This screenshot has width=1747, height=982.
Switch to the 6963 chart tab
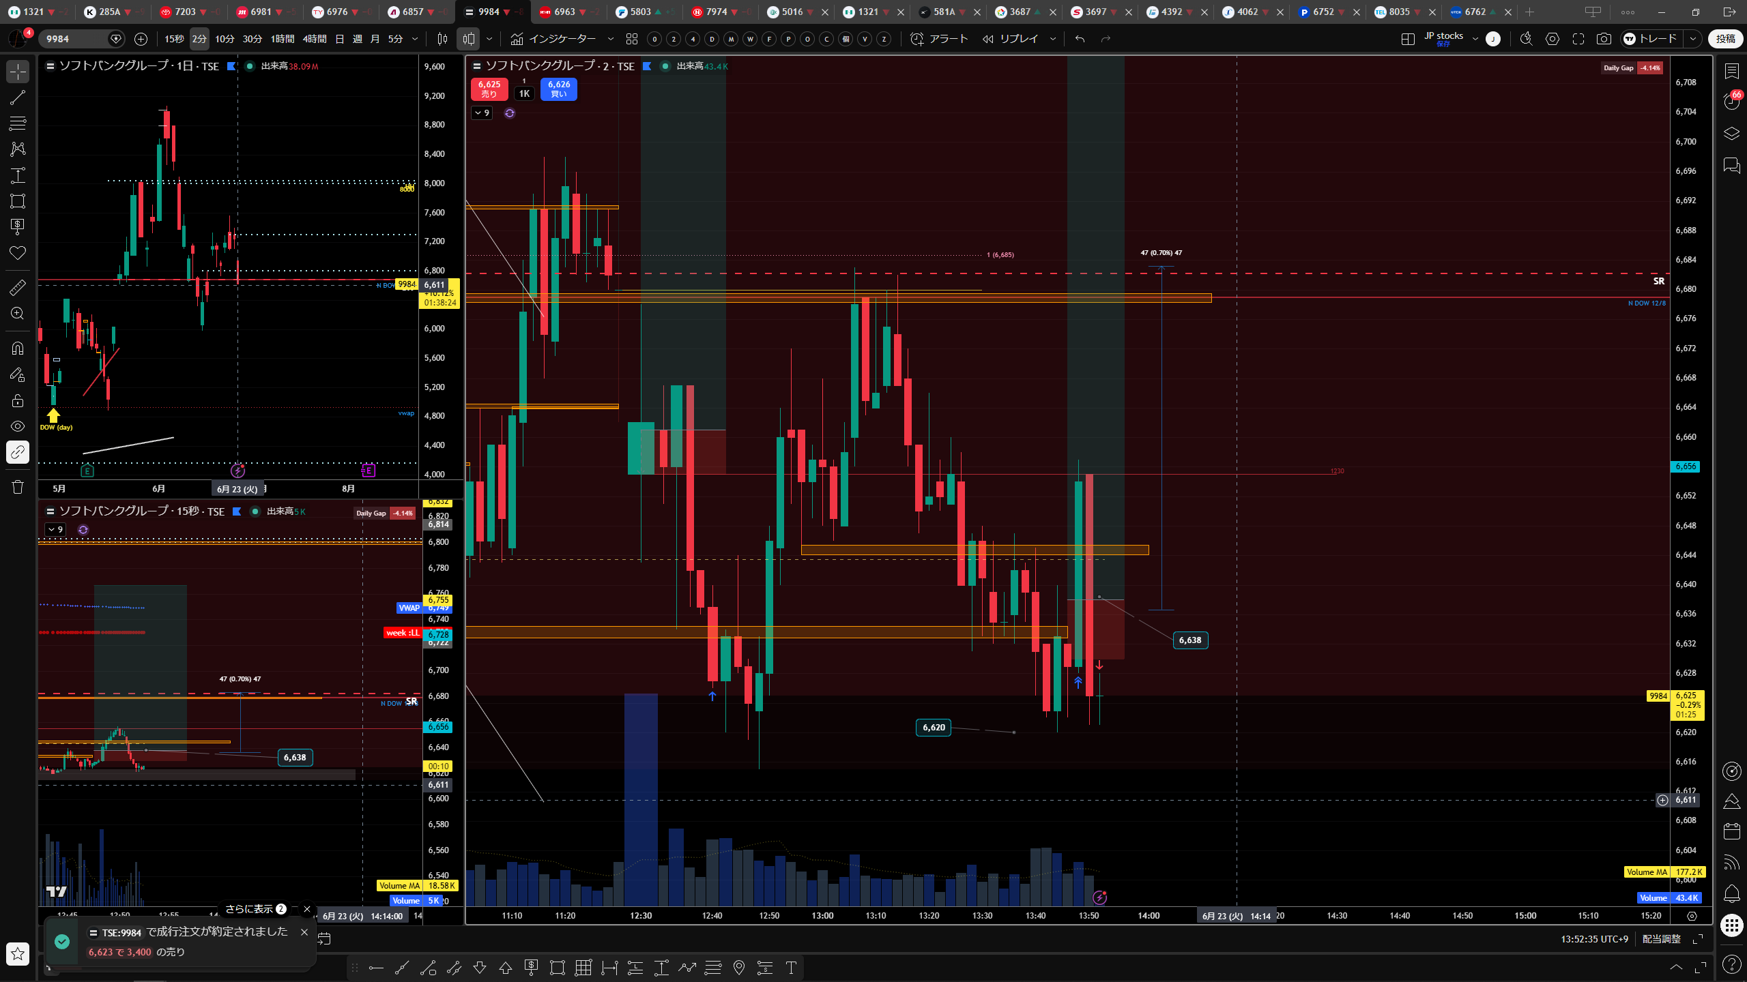tap(564, 12)
